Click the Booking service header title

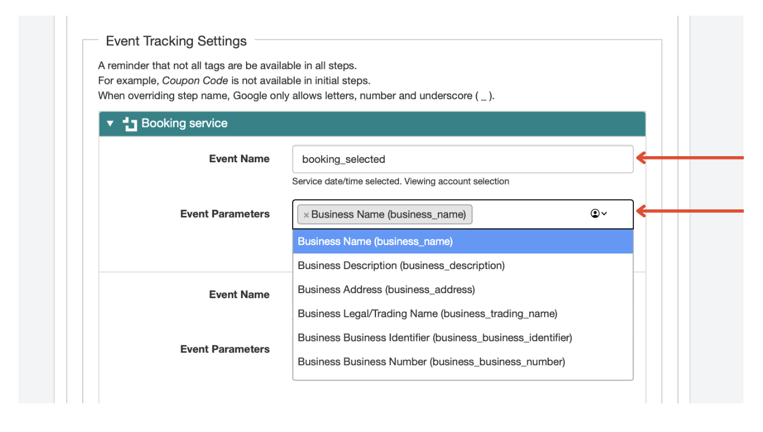(184, 124)
